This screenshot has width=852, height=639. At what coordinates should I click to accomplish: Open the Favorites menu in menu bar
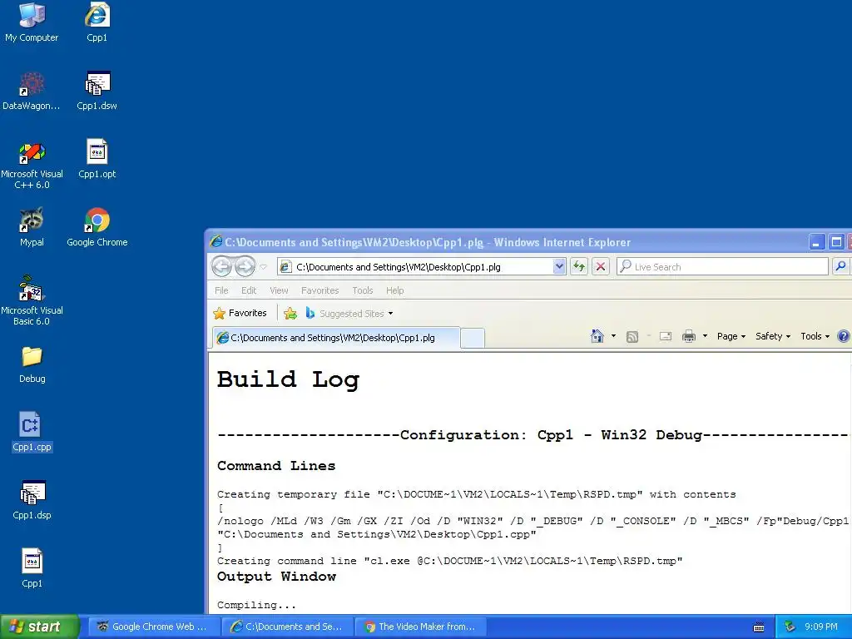point(320,290)
